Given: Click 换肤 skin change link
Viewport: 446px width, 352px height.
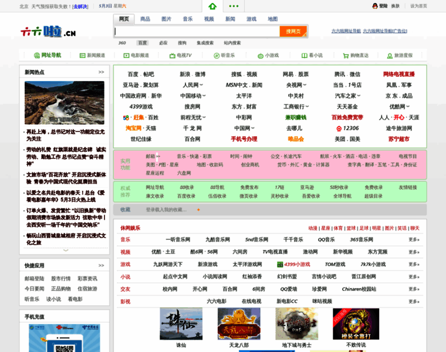Looking at the screenshot, I should click(x=396, y=6).
